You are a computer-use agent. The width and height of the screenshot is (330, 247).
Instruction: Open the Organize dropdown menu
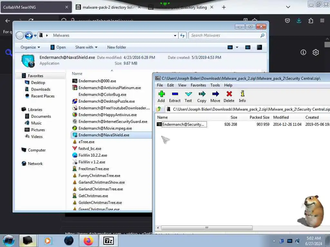point(30,47)
